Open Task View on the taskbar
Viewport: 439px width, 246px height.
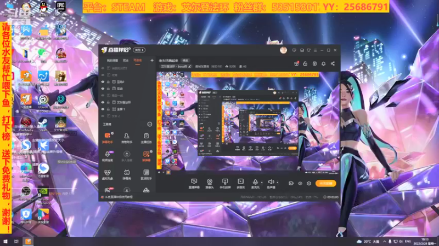16,241
